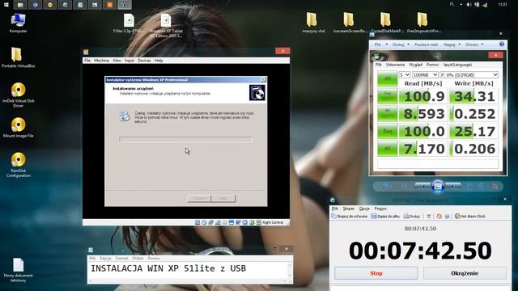The width and height of the screenshot is (518, 291).
Task: Click the info icon in stopwatch toolbar
Action: 447,216
